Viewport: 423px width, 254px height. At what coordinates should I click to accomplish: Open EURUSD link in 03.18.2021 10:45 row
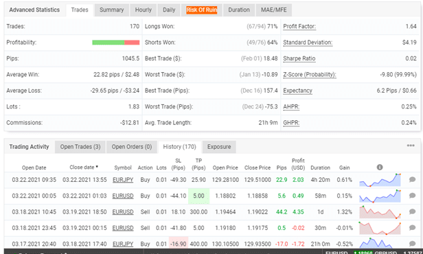(123, 212)
